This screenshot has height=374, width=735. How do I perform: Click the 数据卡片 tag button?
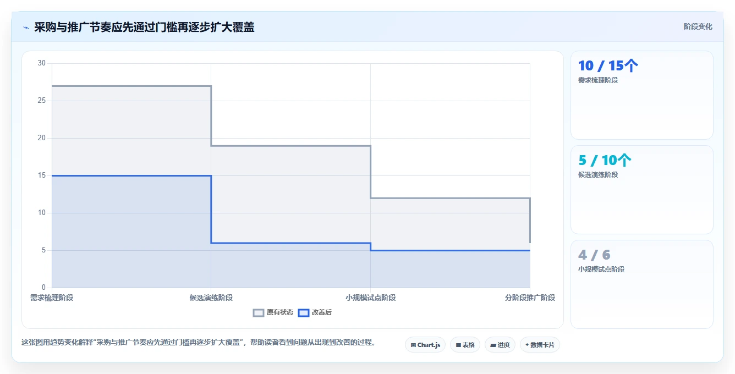pyautogui.click(x=540, y=345)
